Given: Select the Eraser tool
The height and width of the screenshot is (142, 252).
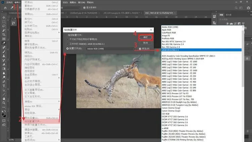Looking at the screenshot, I should [x=4, y=64].
